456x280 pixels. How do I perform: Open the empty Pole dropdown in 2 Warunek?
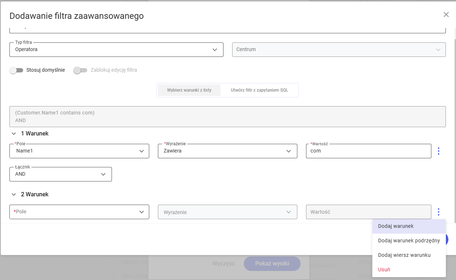[79, 212]
